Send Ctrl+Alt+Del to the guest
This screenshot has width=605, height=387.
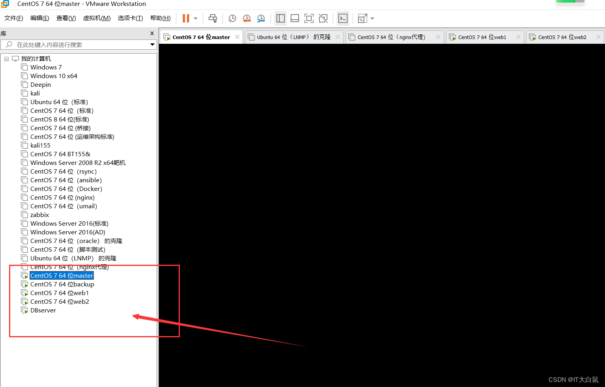click(x=213, y=18)
